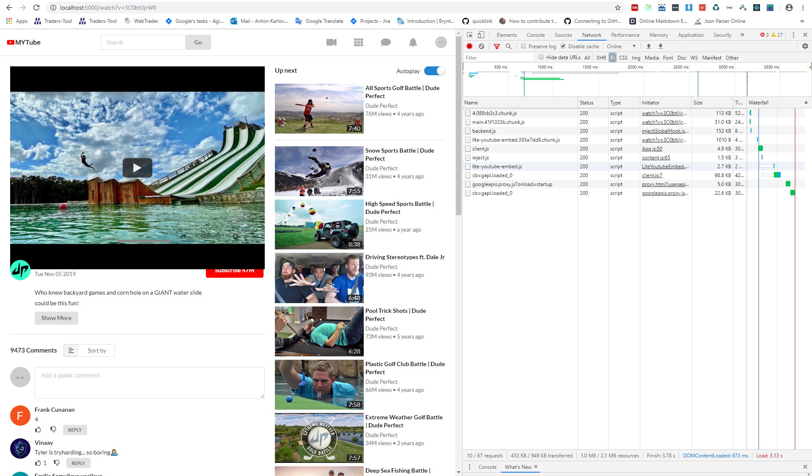812x476 pixels.
Task: Click the Show More description button
Action: 56,318
